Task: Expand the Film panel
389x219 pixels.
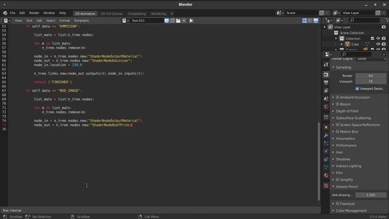Action: pyautogui.click(x=333, y=173)
